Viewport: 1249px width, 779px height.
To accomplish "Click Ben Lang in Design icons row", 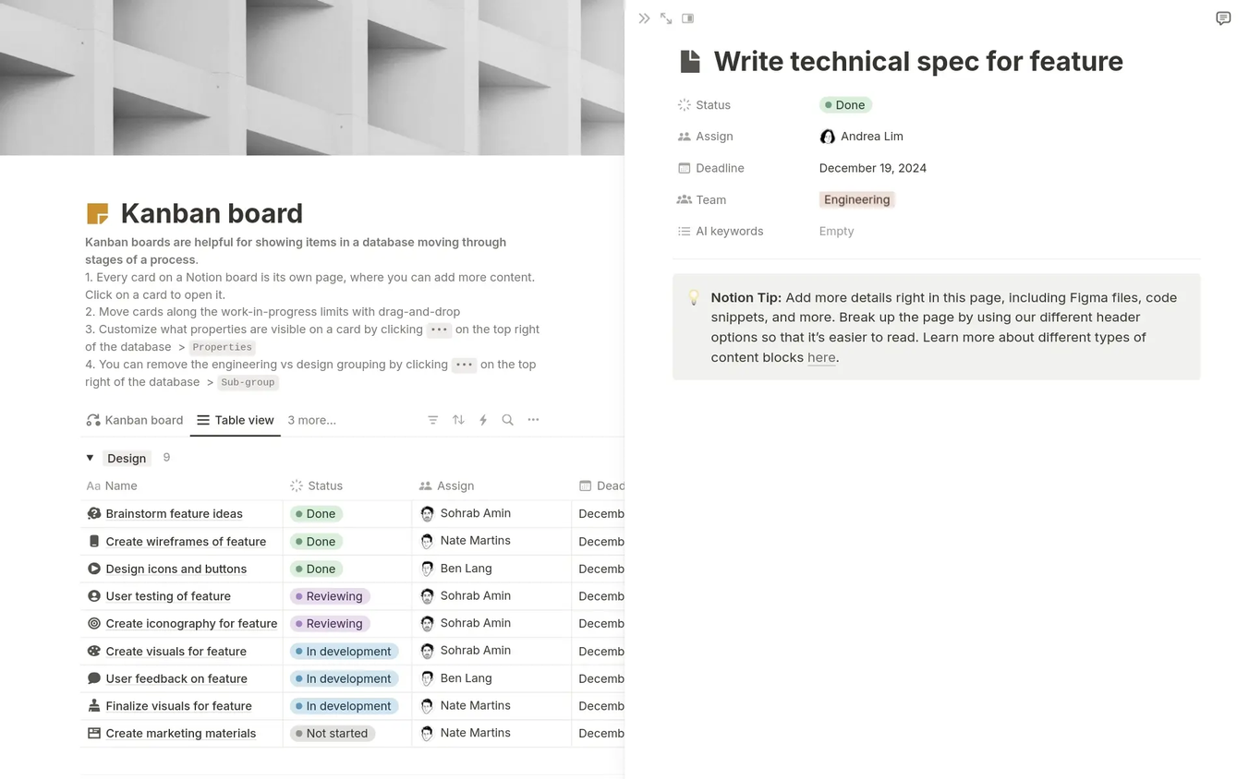I will [x=455, y=569].
